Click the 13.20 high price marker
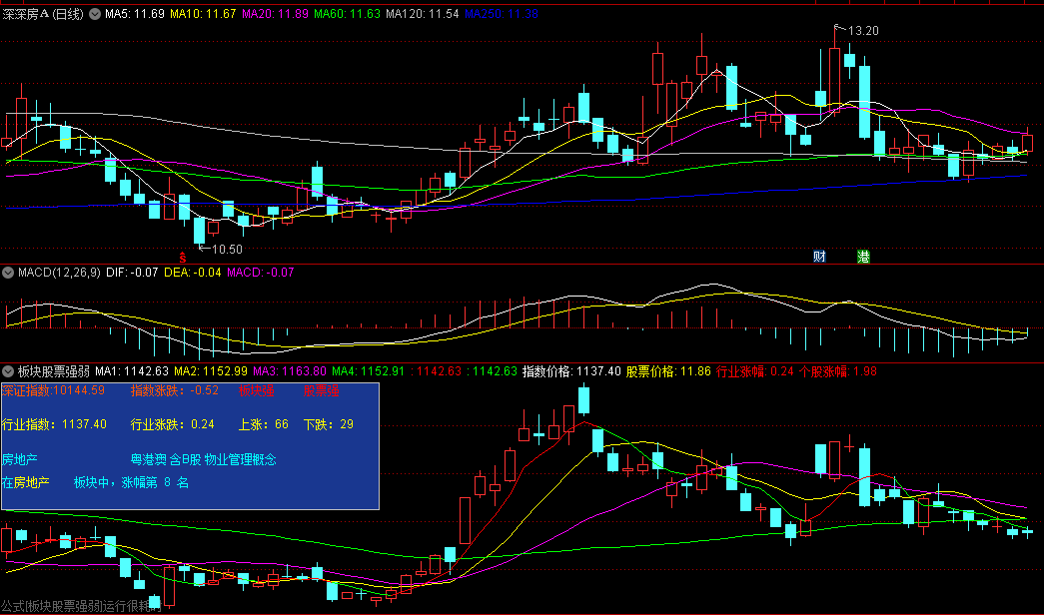Image resolution: width=1044 pixels, height=615 pixels. coord(863,31)
